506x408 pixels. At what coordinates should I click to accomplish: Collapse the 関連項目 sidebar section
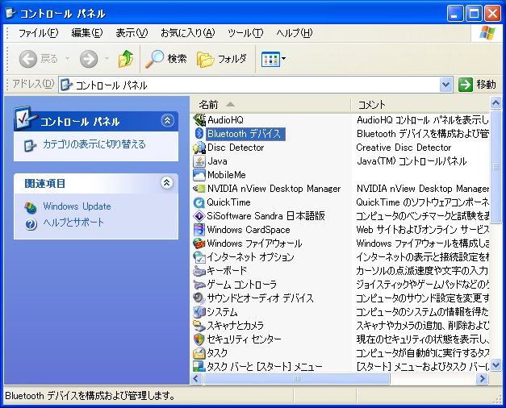click(x=166, y=183)
